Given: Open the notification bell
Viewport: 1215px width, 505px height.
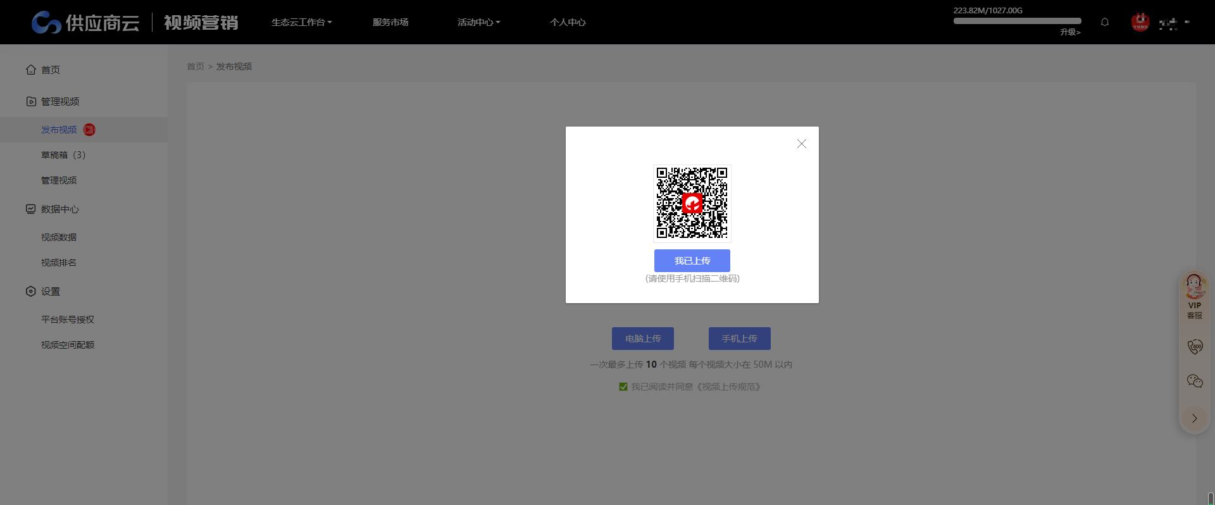Looking at the screenshot, I should (1105, 22).
